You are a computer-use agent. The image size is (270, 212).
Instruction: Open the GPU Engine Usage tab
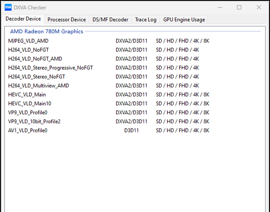click(184, 20)
